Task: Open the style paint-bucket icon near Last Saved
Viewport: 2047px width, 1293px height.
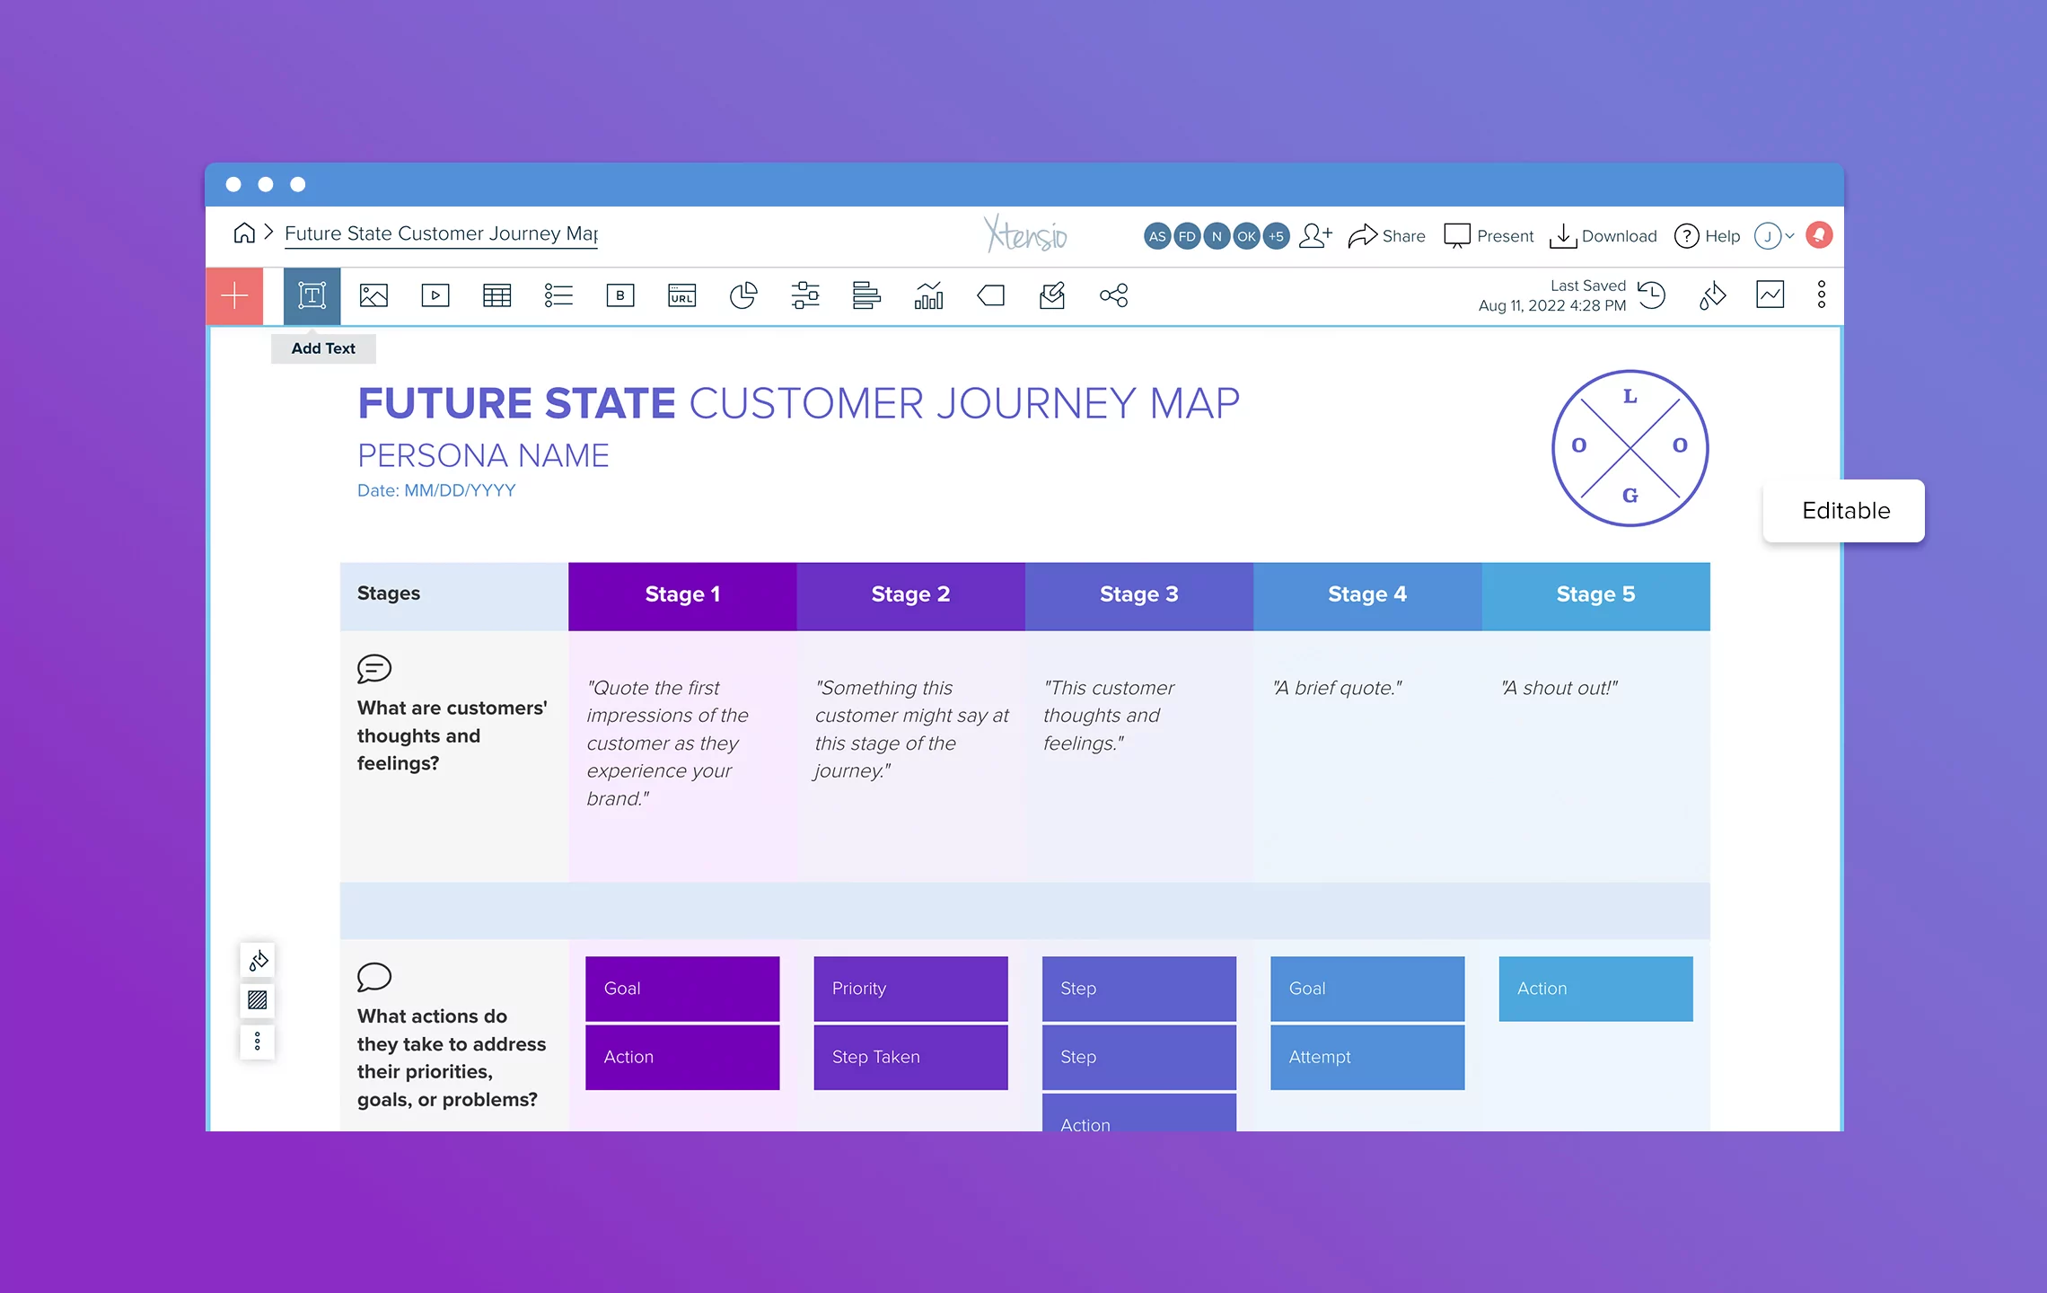Action: click(x=1711, y=295)
